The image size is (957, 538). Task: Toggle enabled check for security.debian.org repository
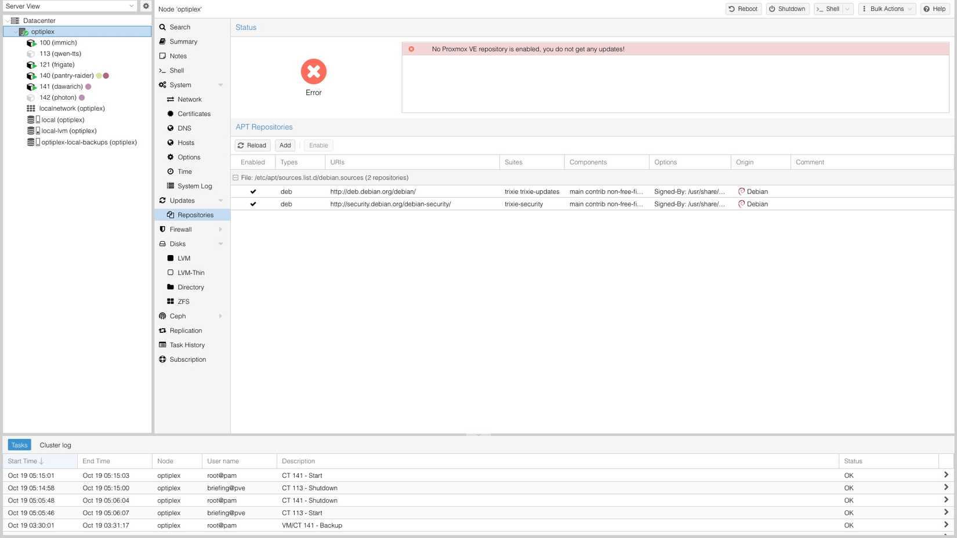[253, 204]
